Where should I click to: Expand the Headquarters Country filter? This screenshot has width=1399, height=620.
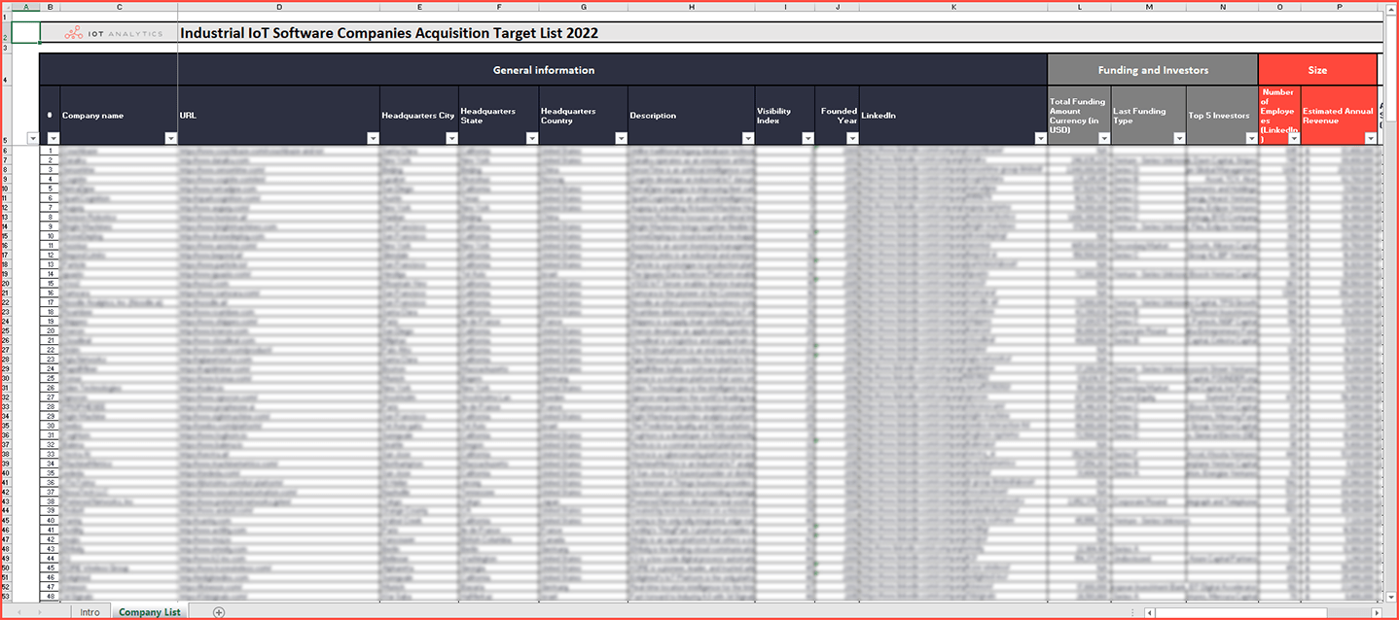(621, 138)
